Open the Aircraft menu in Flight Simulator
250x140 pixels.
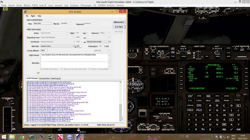11,5
